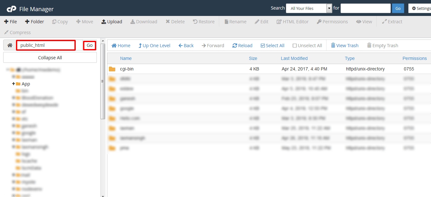
Task: Collapse All folders in the sidebar tree
Action: pos(50,57)
